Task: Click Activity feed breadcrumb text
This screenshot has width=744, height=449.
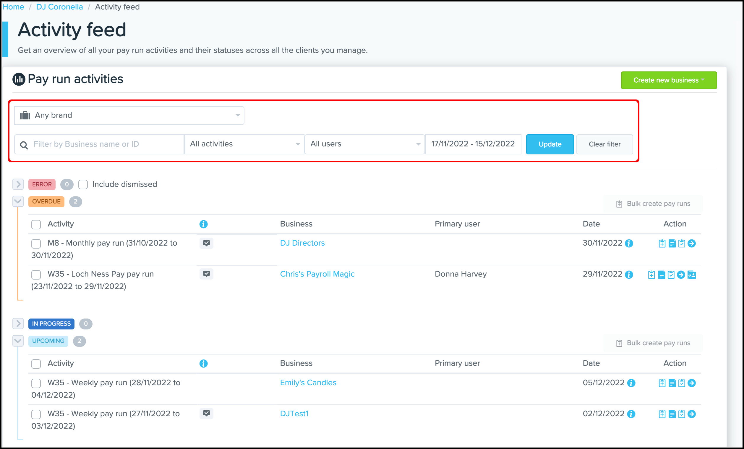Action: [117, 7]
